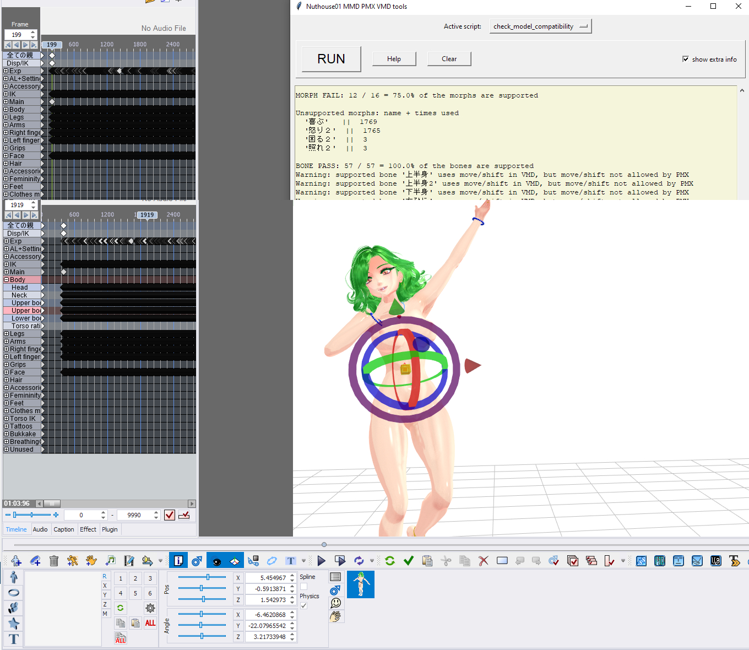The height and width of the screenshot is (650, 749).
Task: Switch to the Timeline tab
Action: [x=17, y=529]
